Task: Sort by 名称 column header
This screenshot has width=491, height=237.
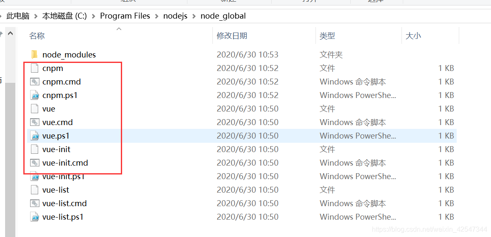Action: [37, 35]
